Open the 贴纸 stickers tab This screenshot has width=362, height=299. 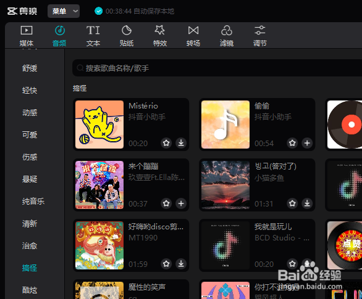(127, 36)
